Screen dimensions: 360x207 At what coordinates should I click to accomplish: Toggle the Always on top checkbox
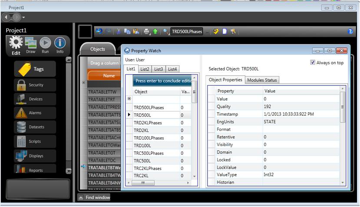point(313,63)
